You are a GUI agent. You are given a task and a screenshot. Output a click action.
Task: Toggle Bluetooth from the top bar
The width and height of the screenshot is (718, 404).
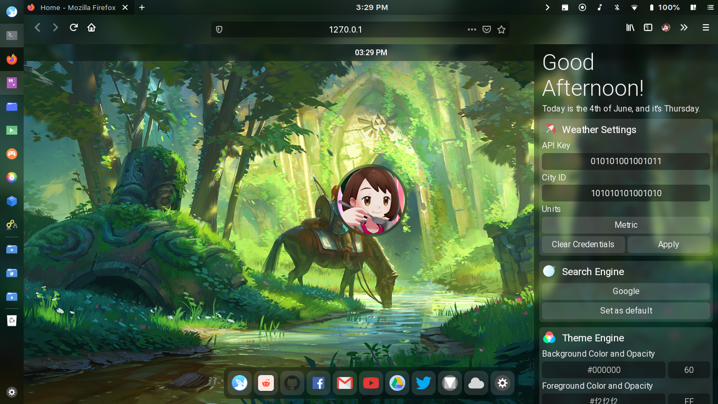coord(617,7)
